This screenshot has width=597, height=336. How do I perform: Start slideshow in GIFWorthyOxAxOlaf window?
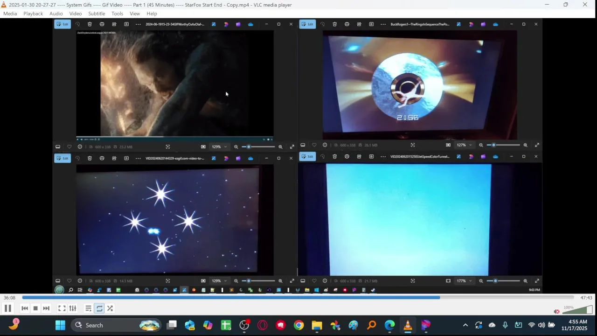pyautogui.click(x=126, y=24)
